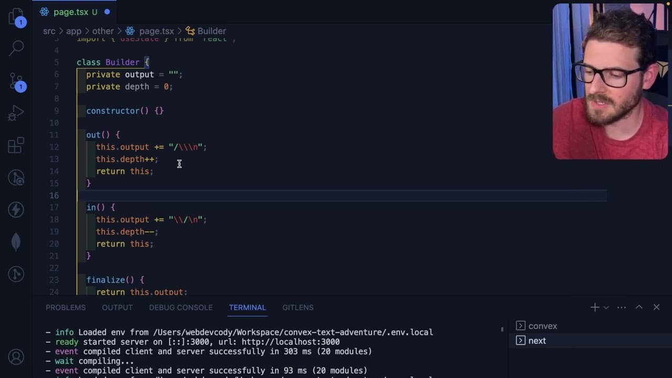Open the Explorer view in the activity bar

click(16, 17)
